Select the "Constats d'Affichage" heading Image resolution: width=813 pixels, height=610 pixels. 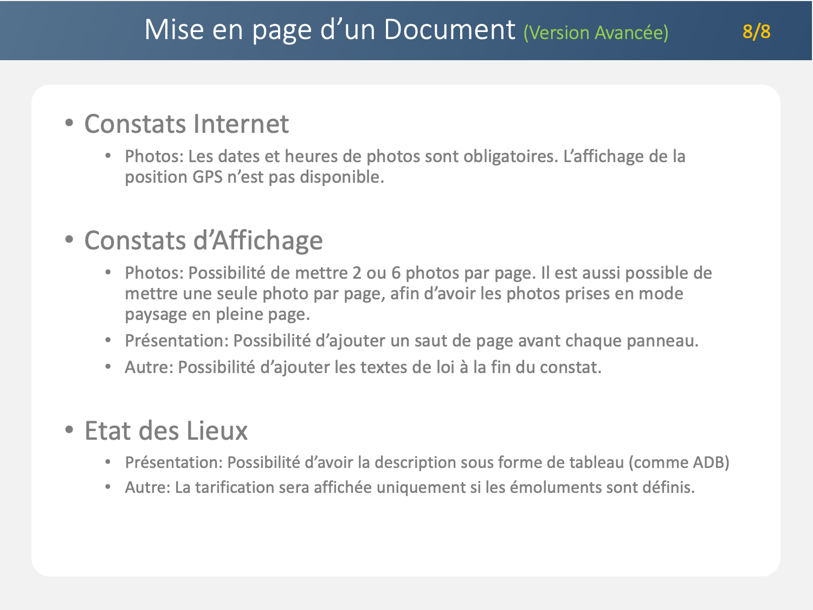(x=203, y=240)
